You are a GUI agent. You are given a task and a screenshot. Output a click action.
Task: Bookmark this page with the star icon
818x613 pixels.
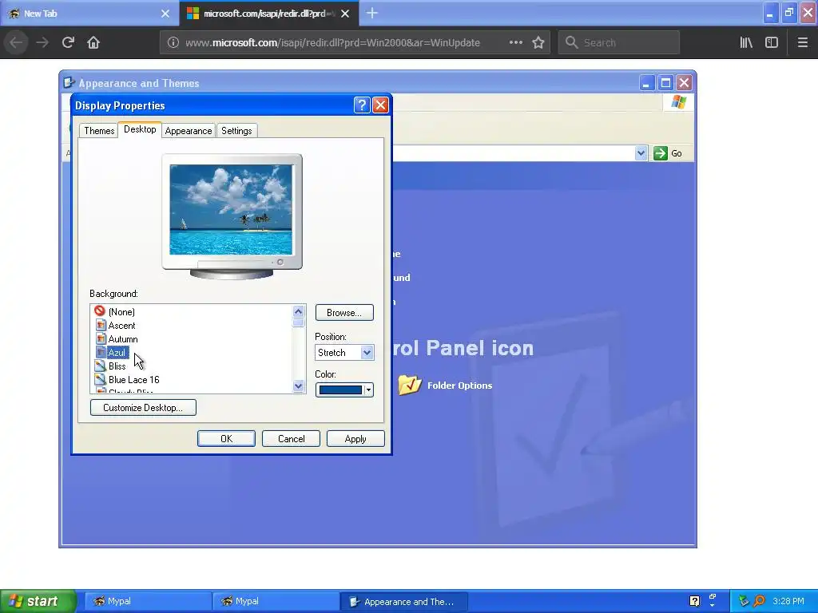[x=538, y=43]
